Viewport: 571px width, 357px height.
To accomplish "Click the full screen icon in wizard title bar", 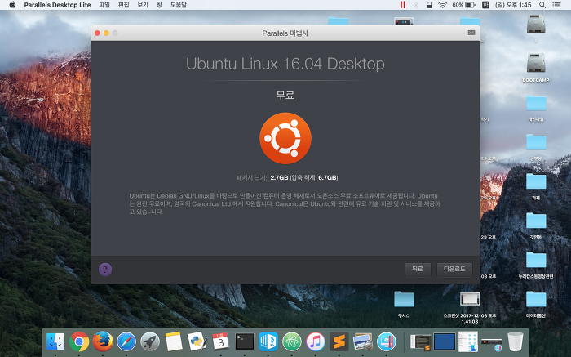I will (x=471, y=33).
